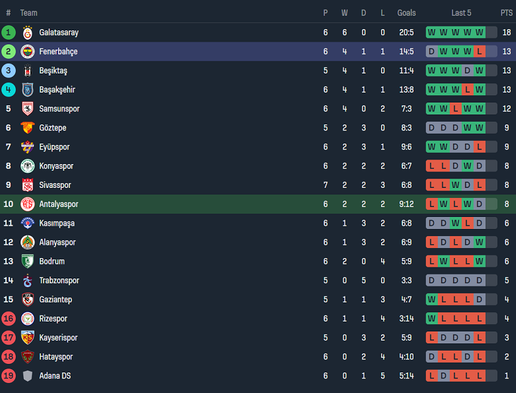Click the green rank 1 position badge
Image resolution: width=516 pixels, height=393 pixels.
(9, 32)
